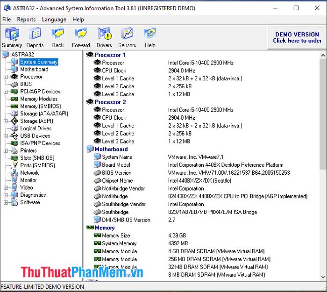
Task: Select the Network icon in tree
Action: click(x=14, y=173)
